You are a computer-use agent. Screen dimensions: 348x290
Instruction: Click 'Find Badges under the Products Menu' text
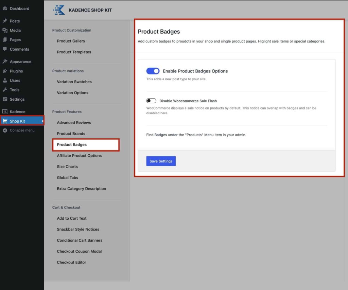point(196,135)
